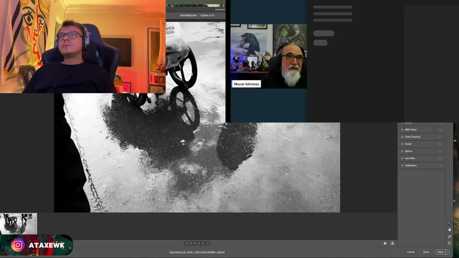This screenshot has height=258, width=459.
Task: Cycle the before/after view icon
Action: (x=392, y=243)
